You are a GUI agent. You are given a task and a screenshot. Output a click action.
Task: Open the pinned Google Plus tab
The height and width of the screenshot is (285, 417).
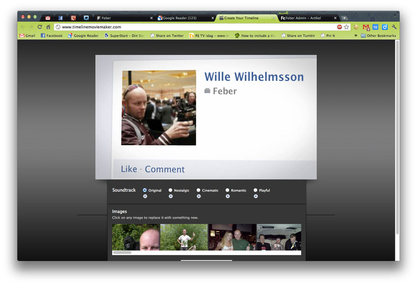tap(73, 18)
